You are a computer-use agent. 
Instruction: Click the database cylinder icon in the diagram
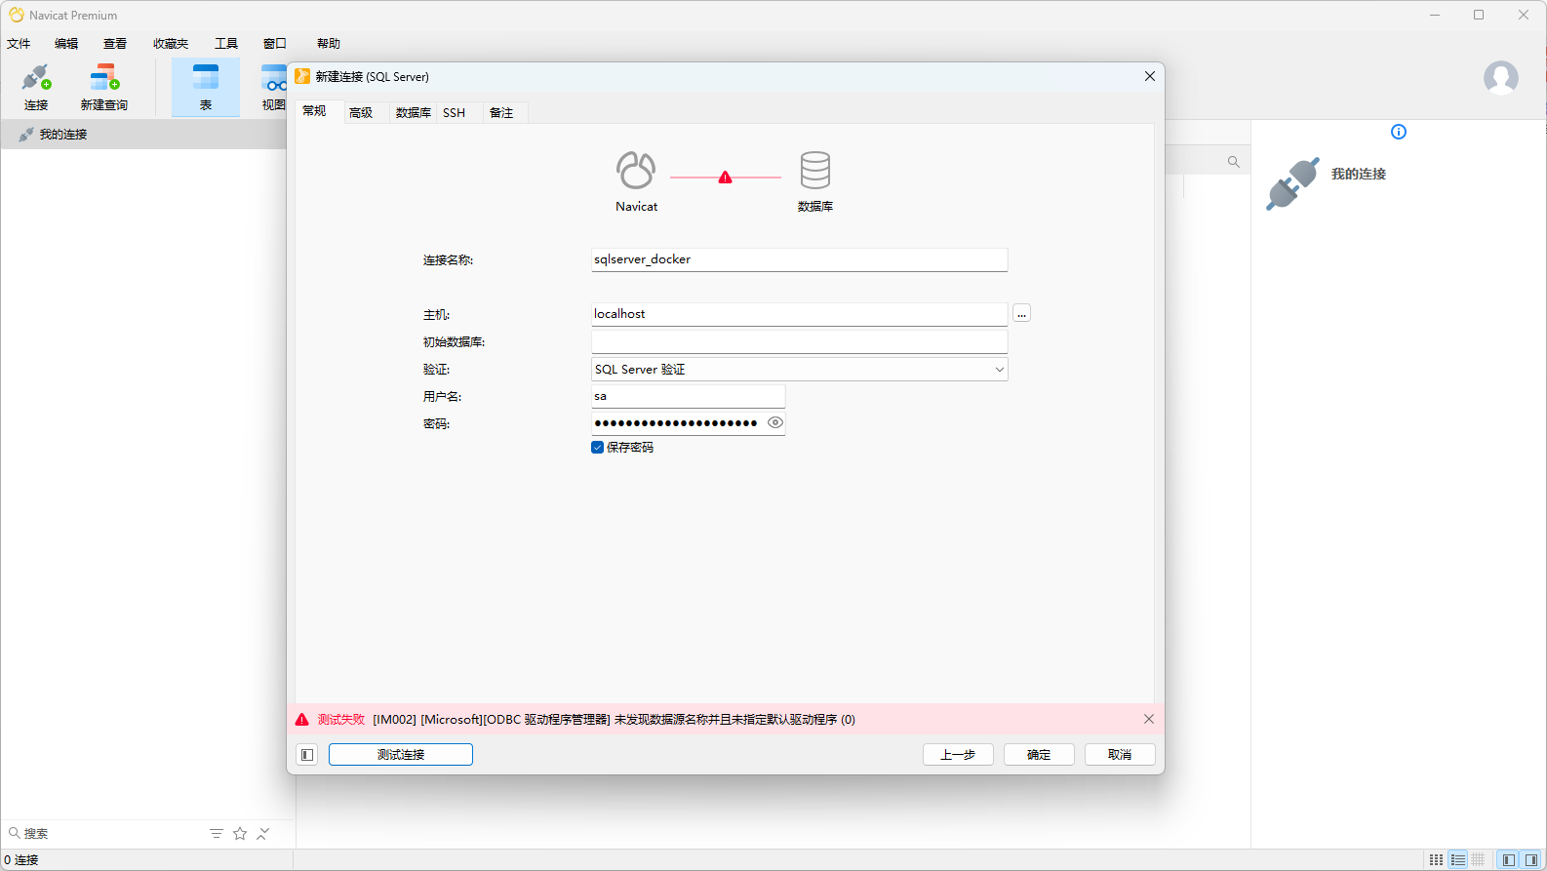(x=815, y=170)
